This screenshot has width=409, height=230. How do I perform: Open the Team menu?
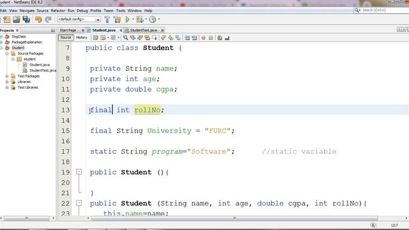[x=109, y=11]
